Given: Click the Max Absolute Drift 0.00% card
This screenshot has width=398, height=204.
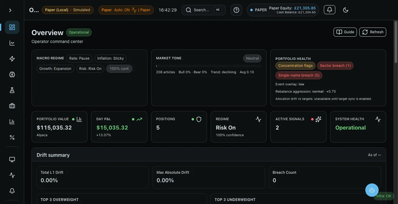Looking at the screenshot, I should 209,177.
